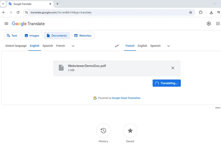Close the Google Translate tab
Image resolution: width=221 pixels, height=148 pixels.
(50, 4)
